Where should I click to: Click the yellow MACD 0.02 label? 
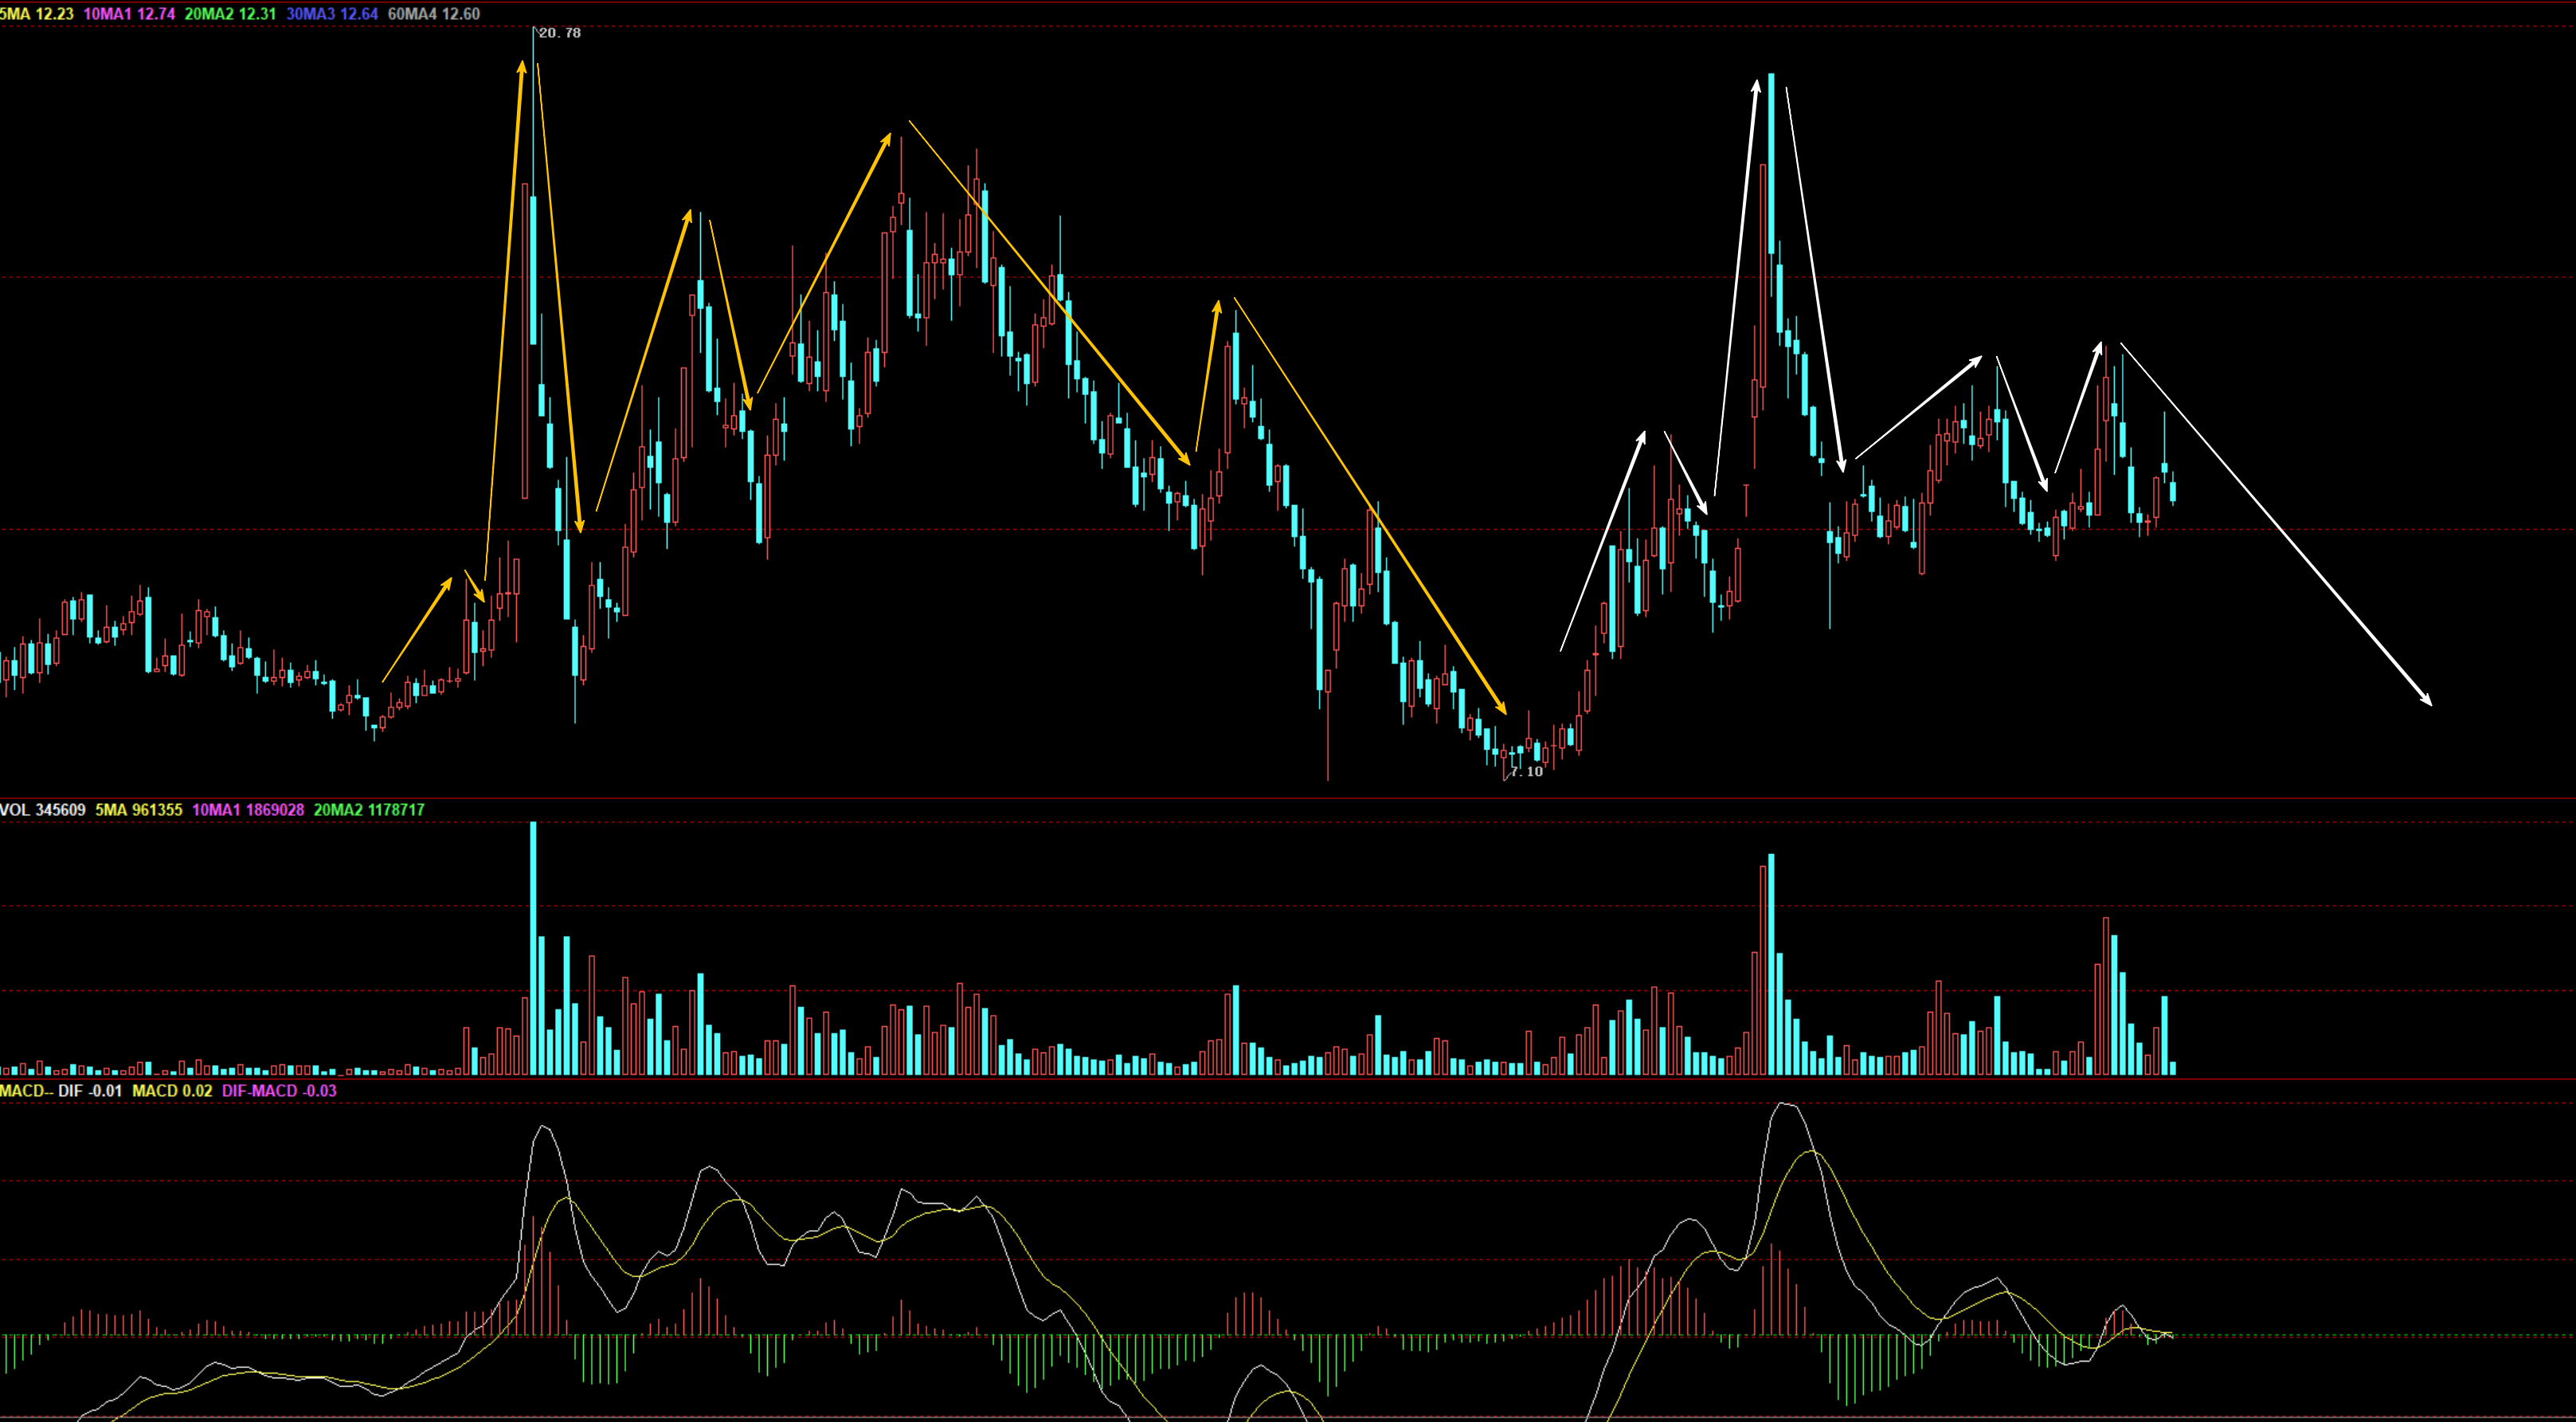pyautogui.click(x=172, y=1091)
